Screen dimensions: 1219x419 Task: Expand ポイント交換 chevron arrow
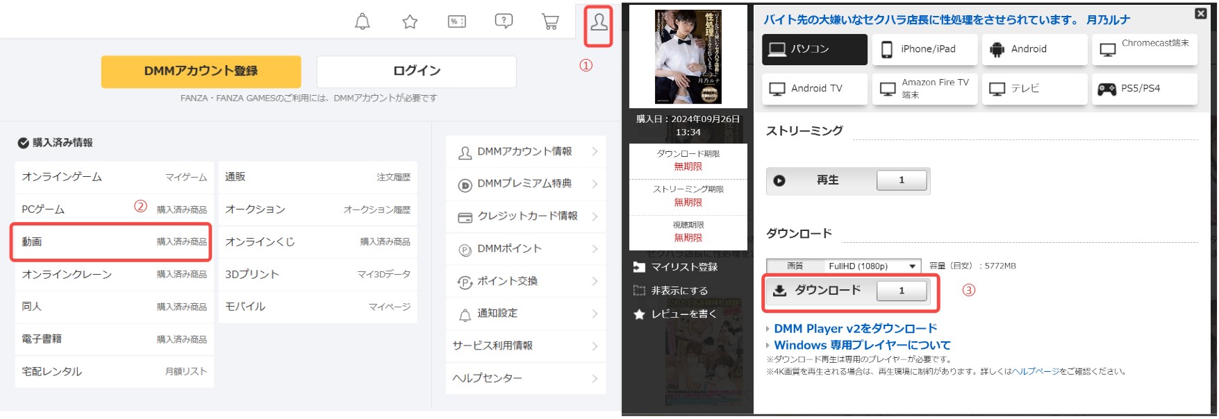click(x=595, y=282)
